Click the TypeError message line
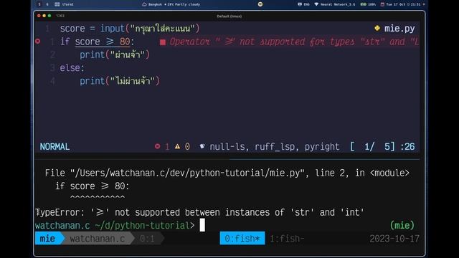Screen dimensions: 459x258 (199, 212)
